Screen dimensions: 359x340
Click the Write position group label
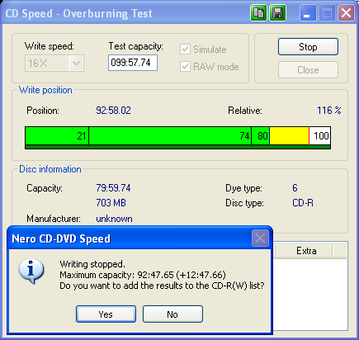coord(45,90)
